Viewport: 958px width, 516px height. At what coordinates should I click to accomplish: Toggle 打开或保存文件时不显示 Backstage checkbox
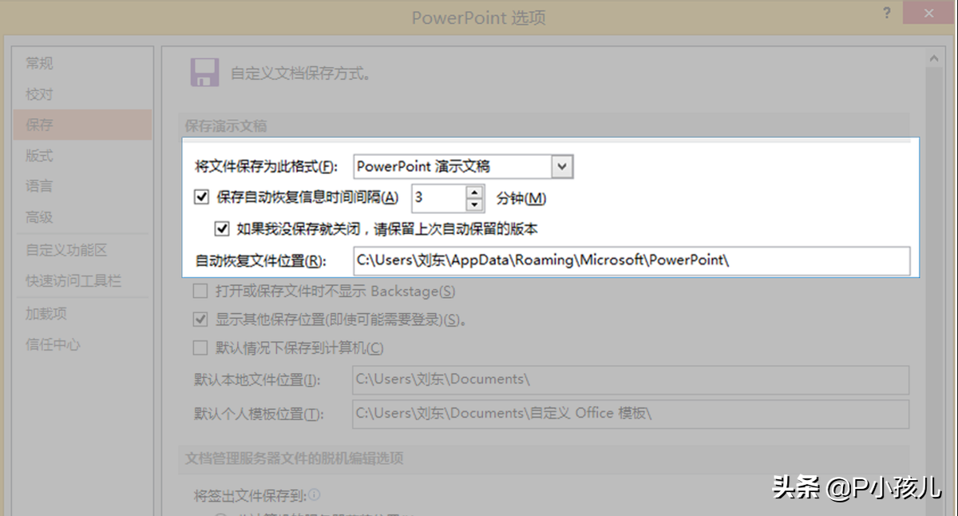(x=200, y=292)
